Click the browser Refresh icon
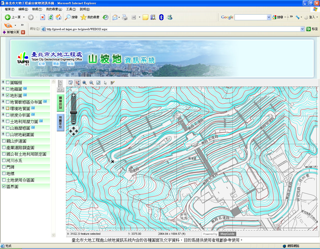The width and height of the screenshot is (320, 249). (50, 17)
